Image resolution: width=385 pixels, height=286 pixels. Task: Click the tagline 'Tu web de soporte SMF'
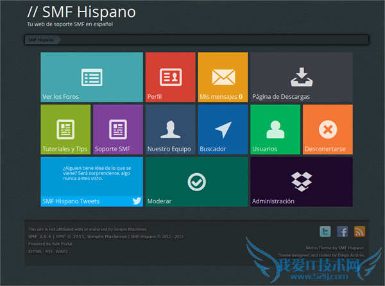coord(70,24)
